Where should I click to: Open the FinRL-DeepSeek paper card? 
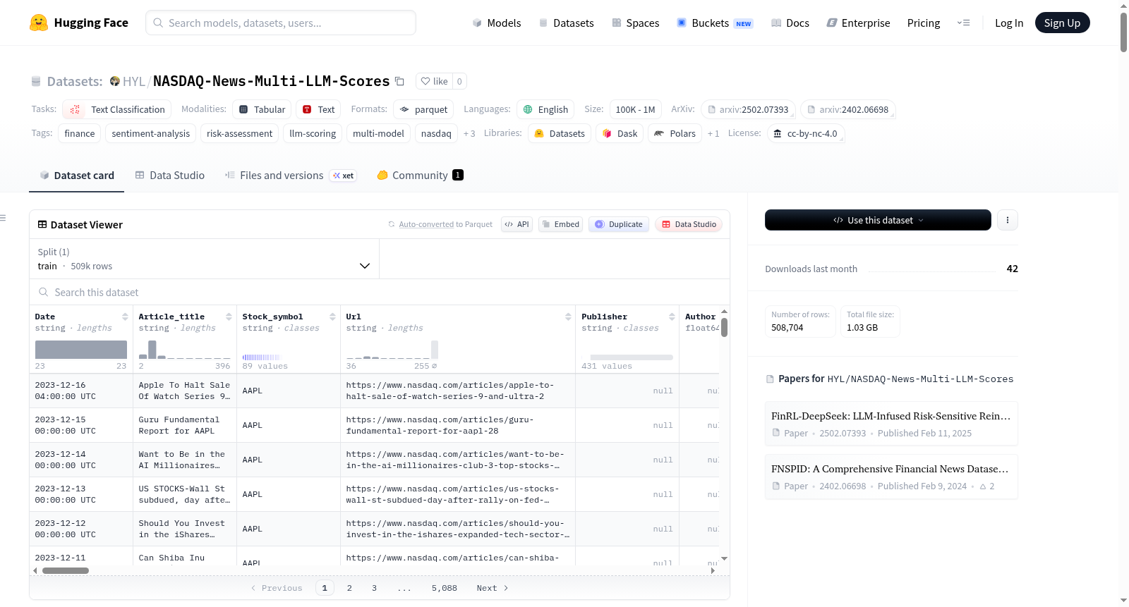pyautogui.click(x=891, y=424)
